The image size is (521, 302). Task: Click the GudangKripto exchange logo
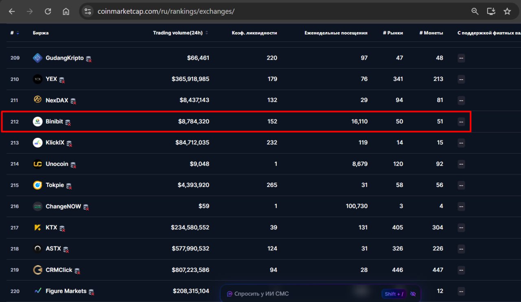click(37, 58)
